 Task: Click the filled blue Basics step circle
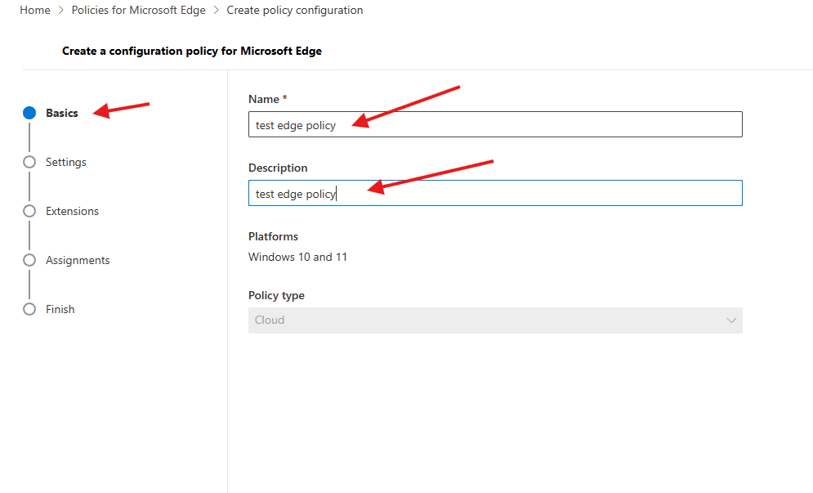tap(29, 113)
